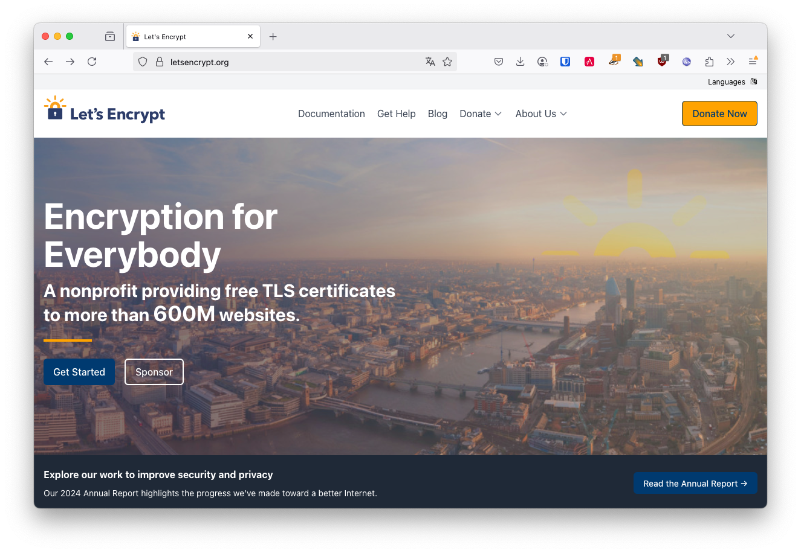The image size is (801, 553).
Task: Click the Let's Encrypt logo
Action: 105,110
